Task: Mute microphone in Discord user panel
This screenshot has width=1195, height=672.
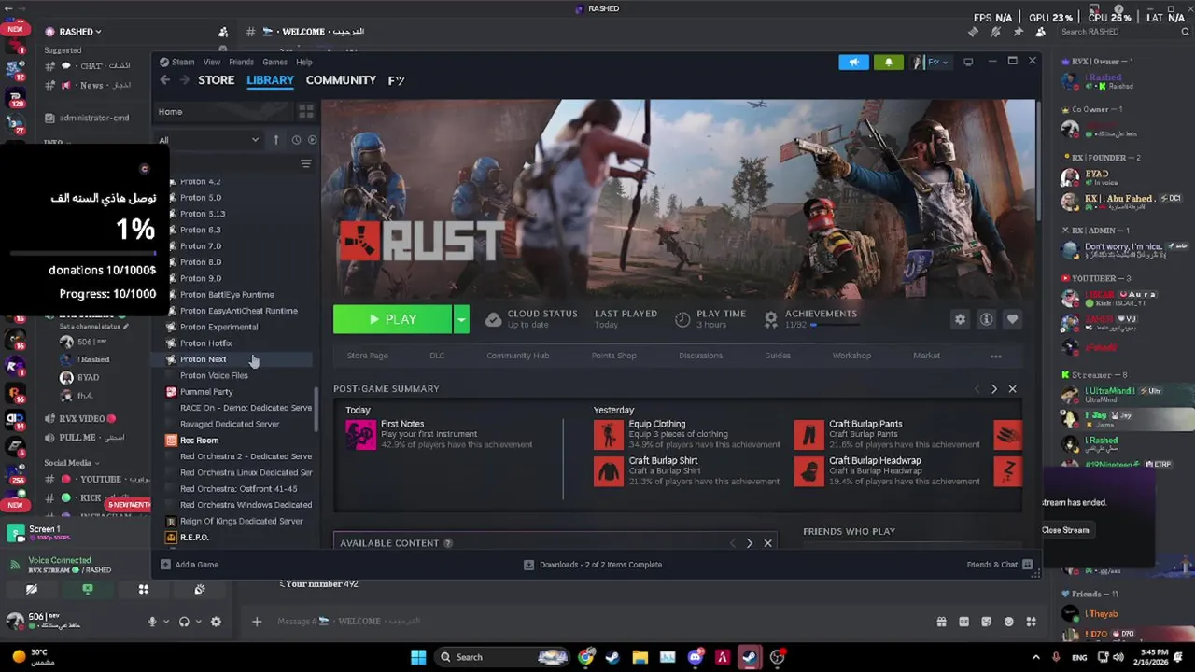Action: pos(152,622)
